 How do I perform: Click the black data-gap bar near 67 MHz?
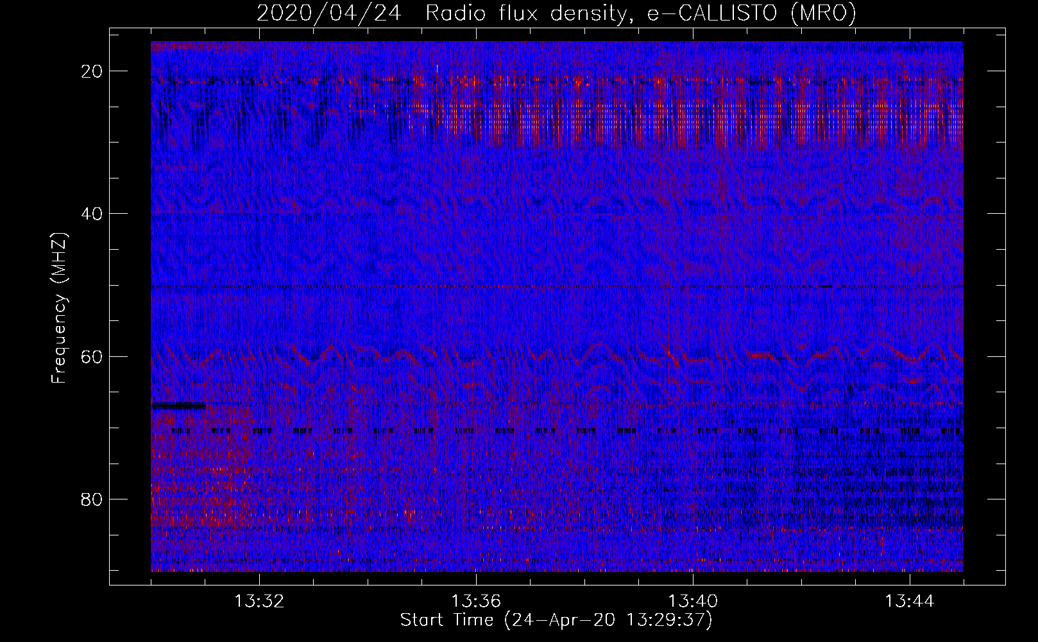point(179,406)
